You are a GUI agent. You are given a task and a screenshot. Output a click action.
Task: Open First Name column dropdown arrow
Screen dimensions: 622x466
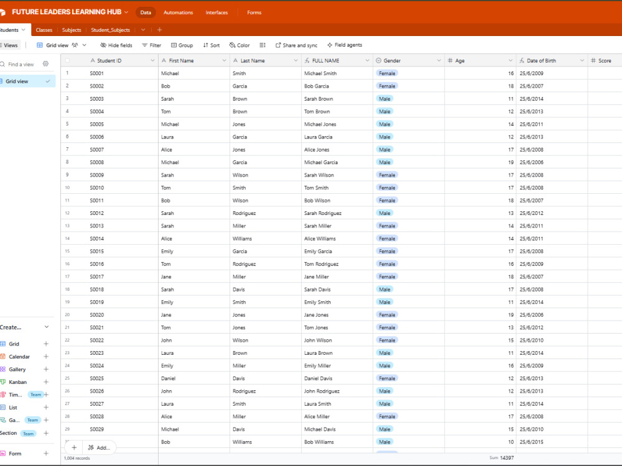coord(224,61)
